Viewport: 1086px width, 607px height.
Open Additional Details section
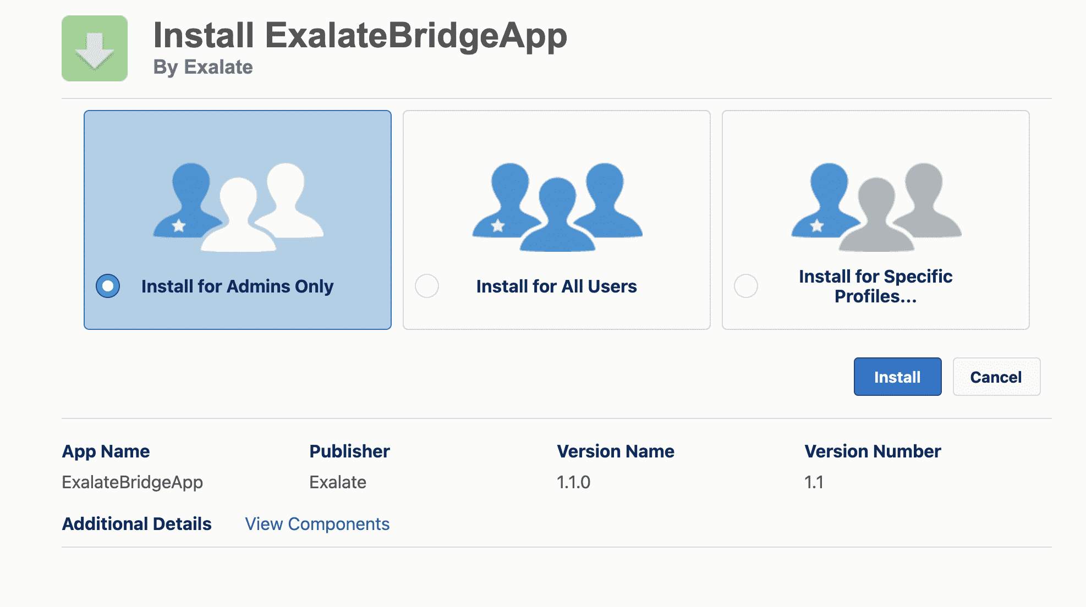click(x=136, y=523)
